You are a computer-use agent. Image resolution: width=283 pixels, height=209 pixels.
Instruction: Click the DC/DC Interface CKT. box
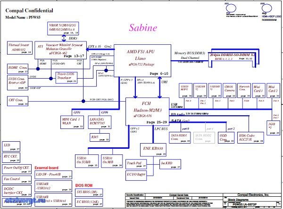pos(17,191)
